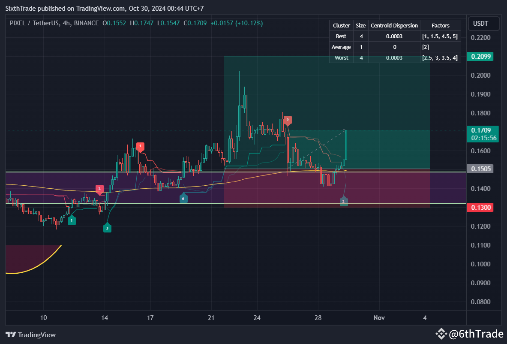The image size is (507, 344).
Task: Click the green 0.2099 price level label
Action: click(x=480, y=56)
